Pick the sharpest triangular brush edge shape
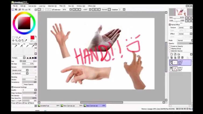The image size is (203, 114). tap(28, 58)
